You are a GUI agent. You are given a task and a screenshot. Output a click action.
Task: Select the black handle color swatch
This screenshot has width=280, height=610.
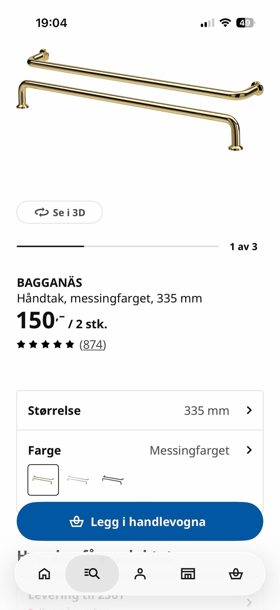coord(113,480)
